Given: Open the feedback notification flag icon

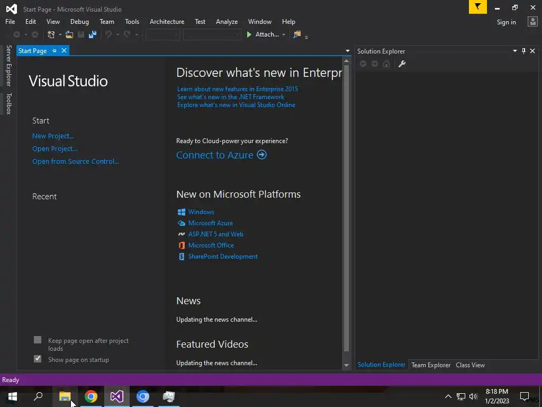Looking at the screenshot, I should (x=478, y=7).
